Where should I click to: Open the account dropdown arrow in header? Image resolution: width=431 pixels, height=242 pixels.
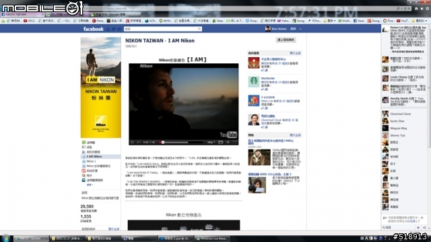click(300, 29)
